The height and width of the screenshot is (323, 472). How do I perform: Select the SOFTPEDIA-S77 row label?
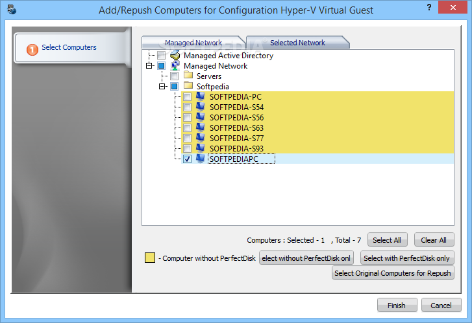(236, 139)
